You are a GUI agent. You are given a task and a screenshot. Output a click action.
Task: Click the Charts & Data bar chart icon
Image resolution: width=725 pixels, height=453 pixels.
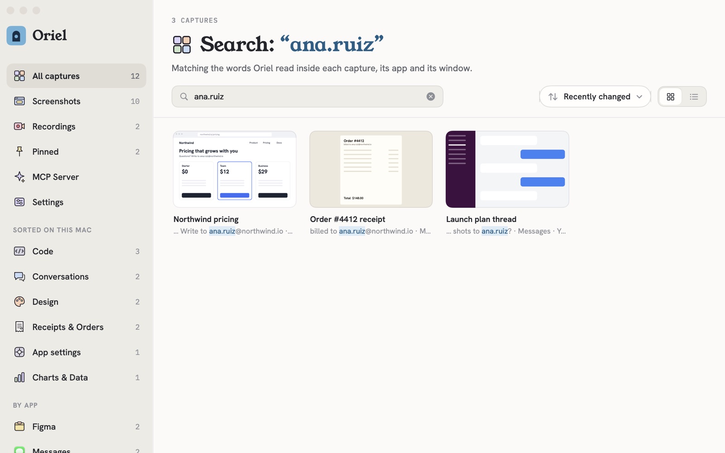pyautogui.click(x=19, y=377)
